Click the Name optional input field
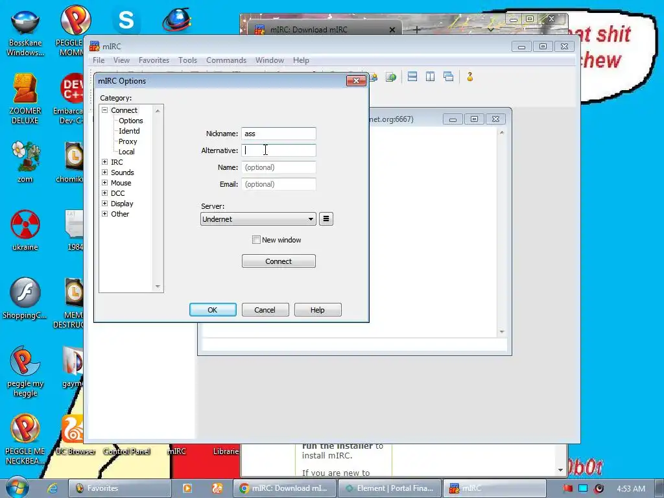Image resolution: width=664 pixels, height=498 pixels. [279, 167]
